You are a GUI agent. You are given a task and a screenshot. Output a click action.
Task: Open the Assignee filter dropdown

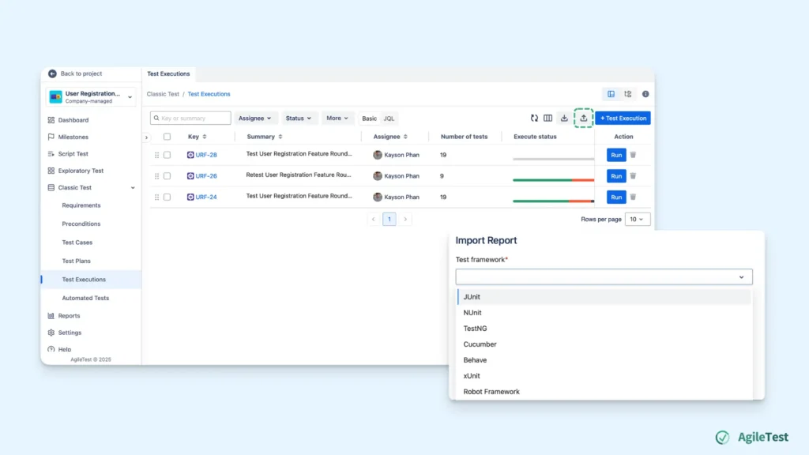point(255,118)
